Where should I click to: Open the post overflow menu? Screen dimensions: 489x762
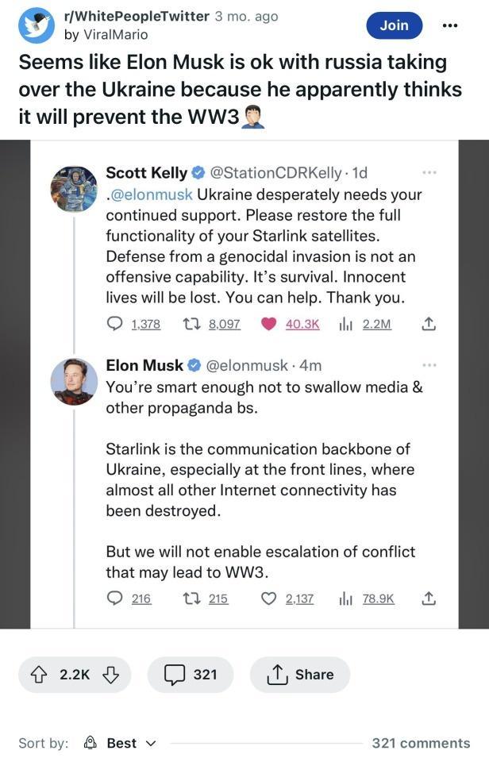point(449,25)
